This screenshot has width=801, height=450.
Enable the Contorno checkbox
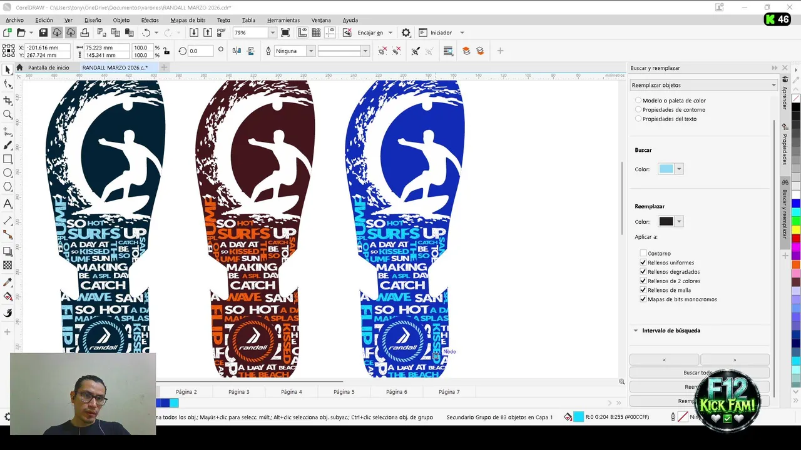(x=643, y=253)
